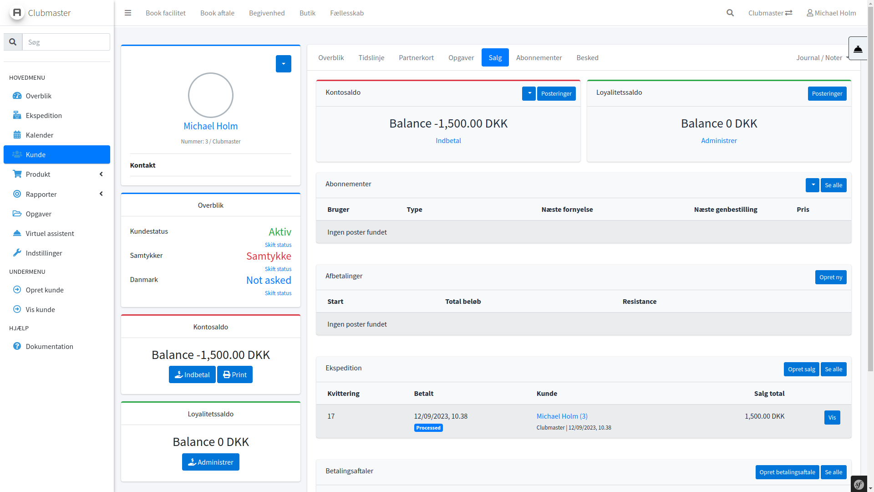Click the hamburger menu icon in top bar
Viewport: 874px width, 492px height.
coord(128,13)
